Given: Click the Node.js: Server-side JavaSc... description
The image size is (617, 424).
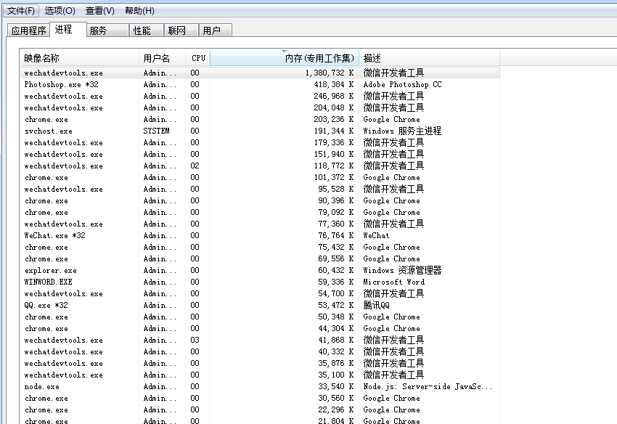Looking at the screenshot, I should click(x=428, y=386).
